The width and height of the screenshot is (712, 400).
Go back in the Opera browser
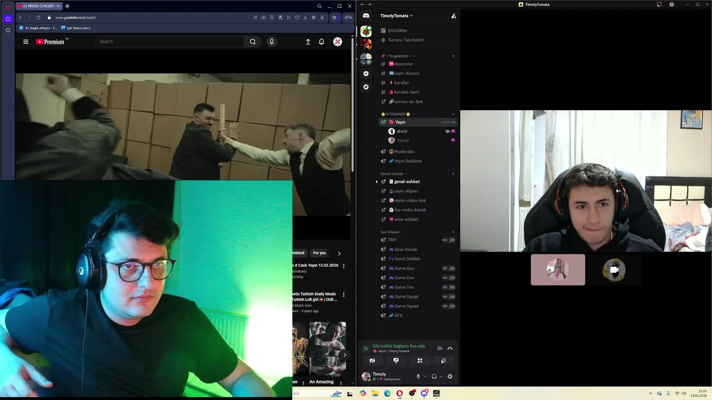coord(21,17)
